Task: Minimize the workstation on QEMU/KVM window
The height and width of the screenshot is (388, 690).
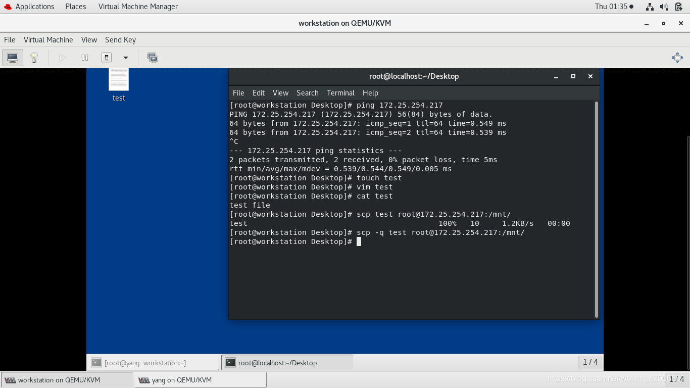Action: click(x=647, y=23)
